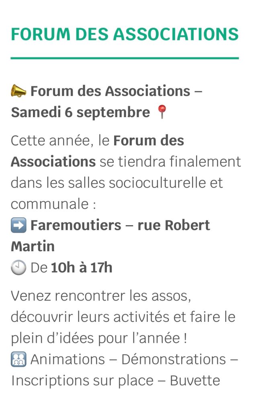Image resolution: width=262 pixels, height=411 pixels.
Task: Click 'Animations – Démonstrations –' line
Action: tap(134, 359)
